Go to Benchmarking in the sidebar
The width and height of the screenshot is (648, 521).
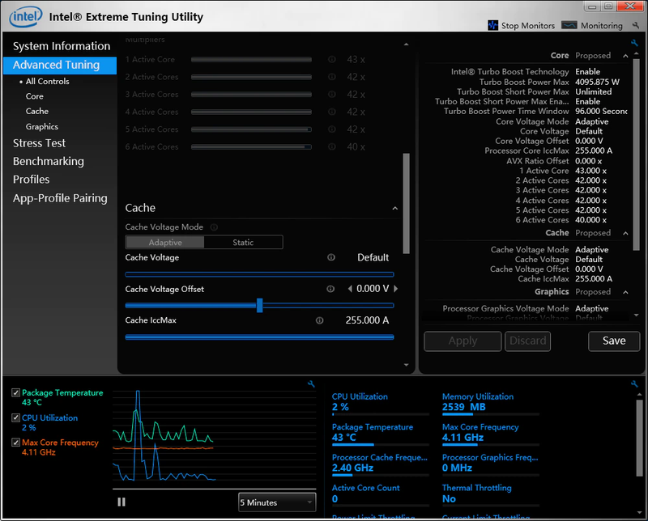point(48,161)
